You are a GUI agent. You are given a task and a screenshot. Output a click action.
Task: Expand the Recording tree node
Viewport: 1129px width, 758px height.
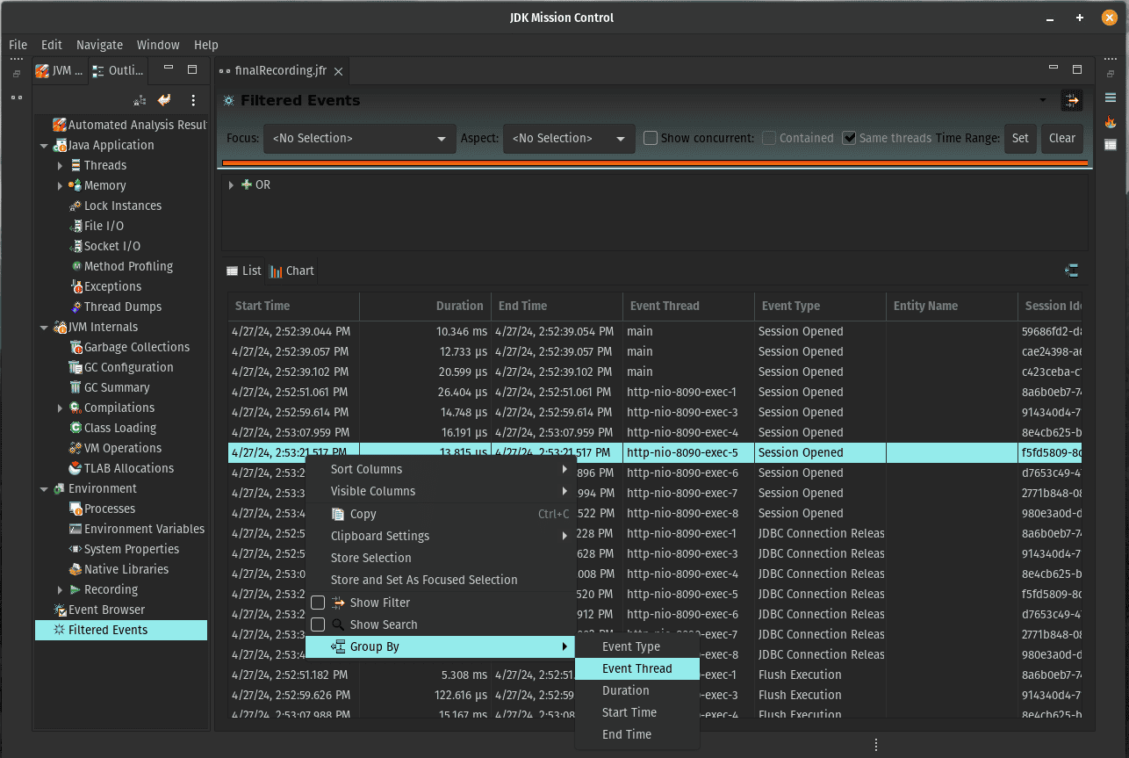click(x=60, y=590)
